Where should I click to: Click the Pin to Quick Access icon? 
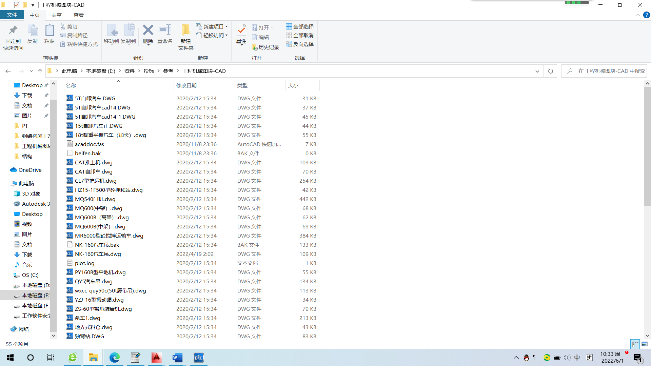(x=13, y=30)
